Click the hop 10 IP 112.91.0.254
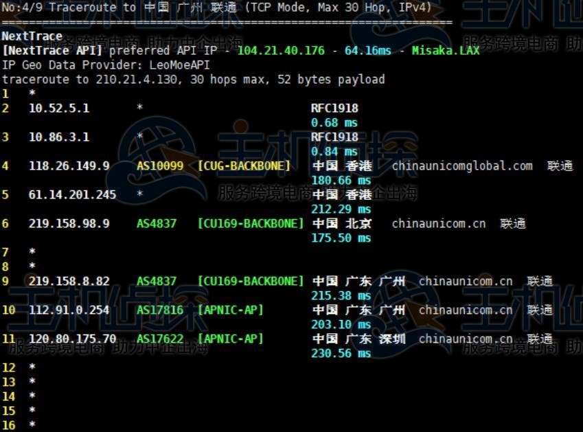The image size is (583, 432). pos(69,310)
